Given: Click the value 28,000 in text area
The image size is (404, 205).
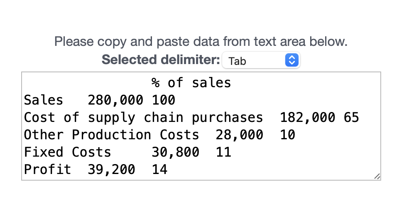Looking at the screenshot, I should (x=239, y=135).
